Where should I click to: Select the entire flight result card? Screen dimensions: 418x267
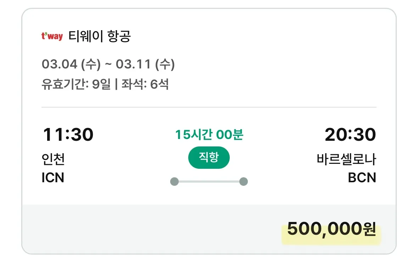(209, 133)
